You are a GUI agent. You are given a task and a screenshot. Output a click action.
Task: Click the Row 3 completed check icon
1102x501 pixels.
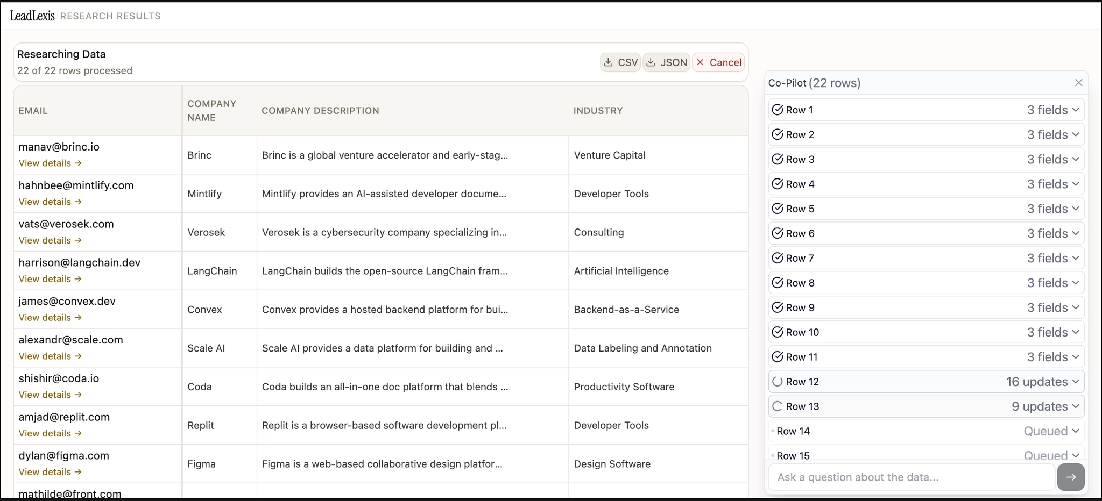click(x=778, y=159)
